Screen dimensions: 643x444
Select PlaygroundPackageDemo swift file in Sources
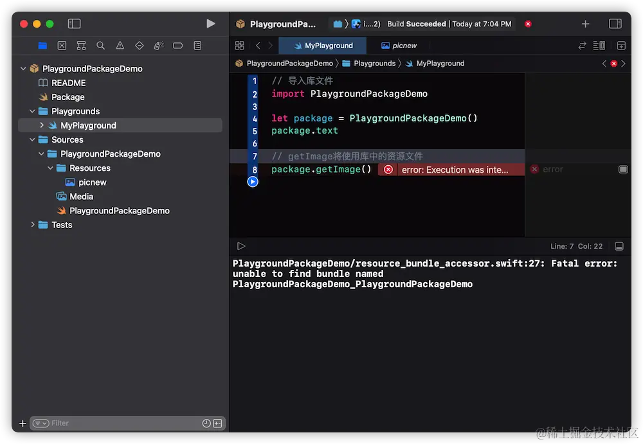tap(121, 211)
